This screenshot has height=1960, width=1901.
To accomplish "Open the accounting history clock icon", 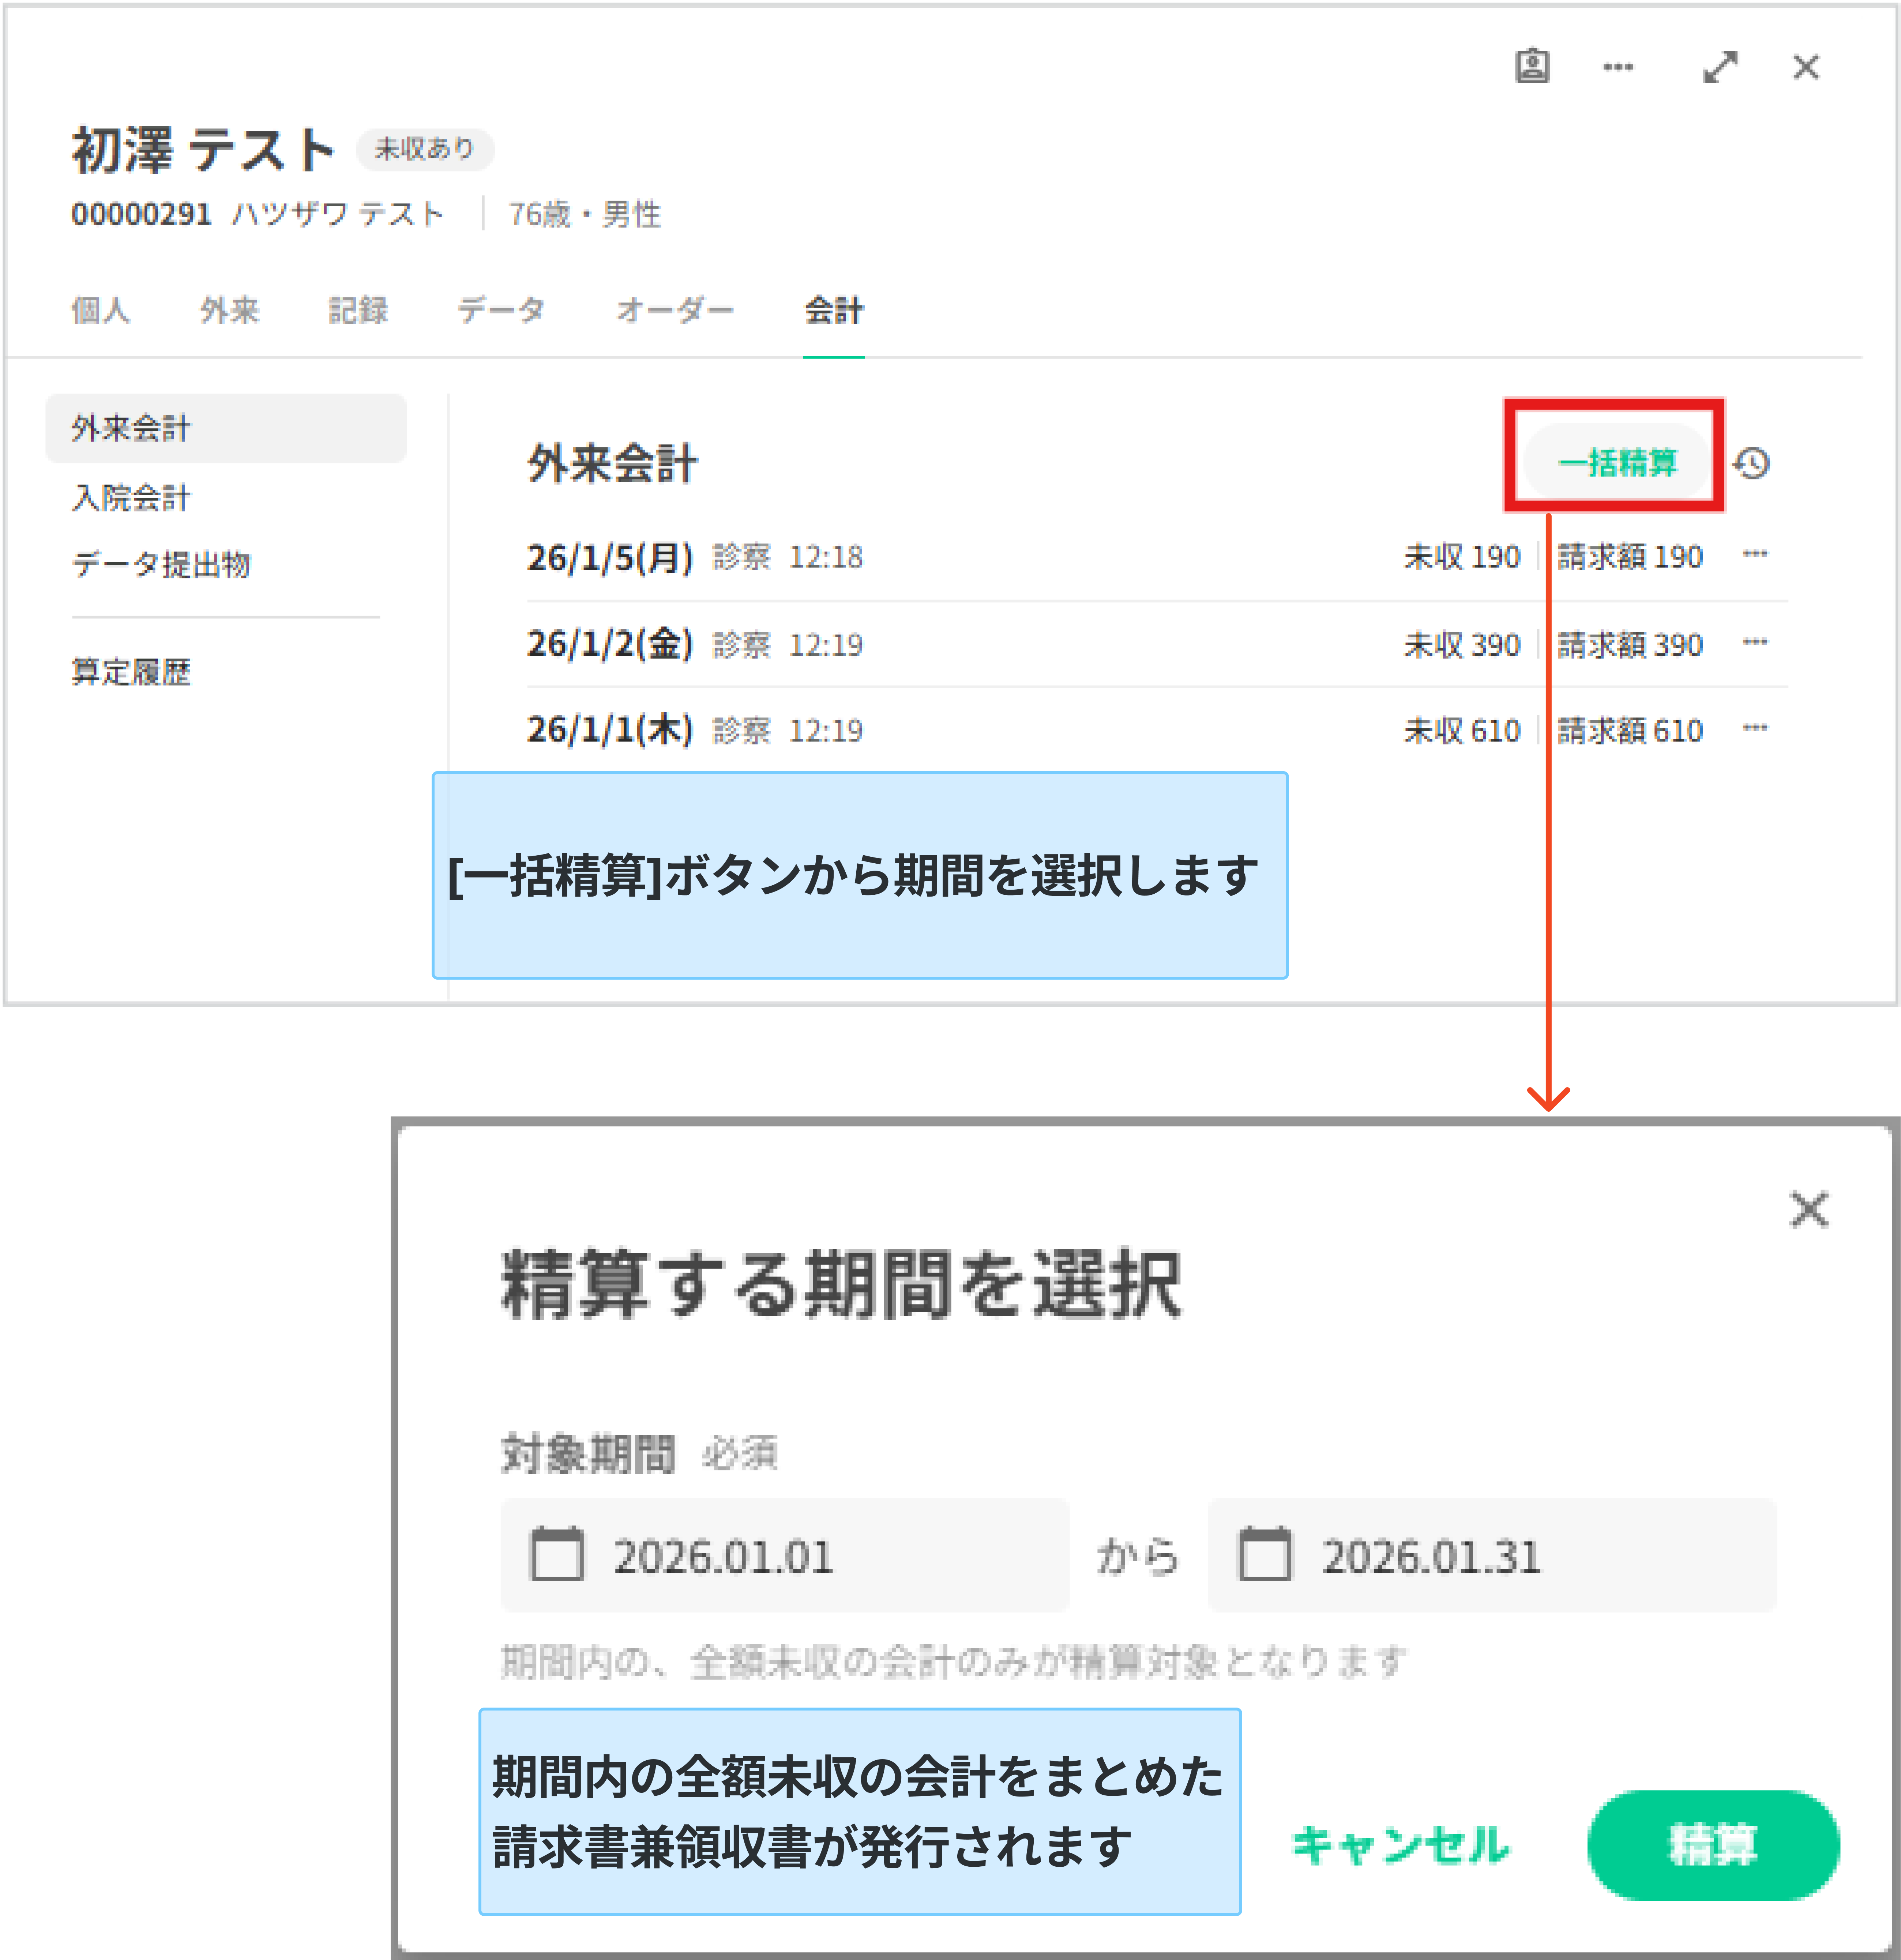I will [1752, 463].
